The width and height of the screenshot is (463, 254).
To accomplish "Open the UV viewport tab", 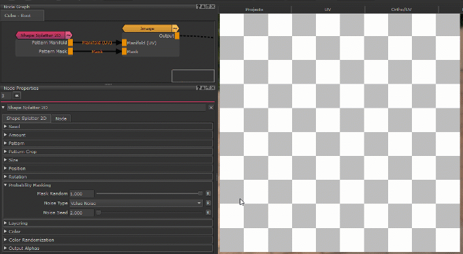I will (x=328, y=10).
